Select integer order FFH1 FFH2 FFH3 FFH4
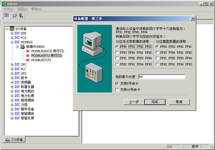The height and width of the screenshot is (150, 215). [x=157, y=58]
